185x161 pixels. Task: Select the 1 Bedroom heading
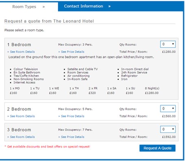point(19,44)
